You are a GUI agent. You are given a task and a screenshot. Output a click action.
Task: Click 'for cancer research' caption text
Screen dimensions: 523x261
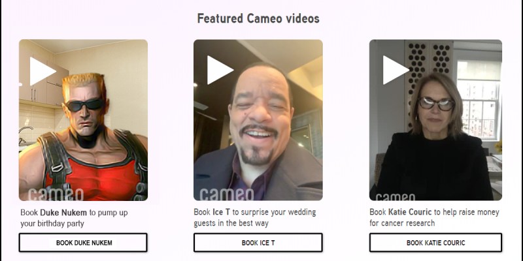402,223
